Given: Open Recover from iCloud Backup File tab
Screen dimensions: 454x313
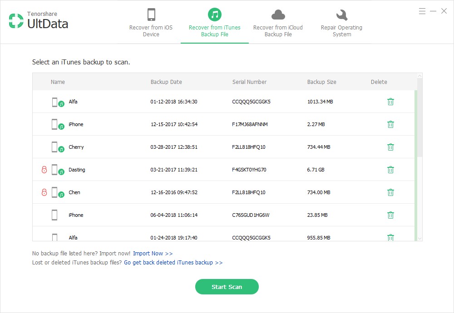Looking at the screenshot, I should pos(278,23).
